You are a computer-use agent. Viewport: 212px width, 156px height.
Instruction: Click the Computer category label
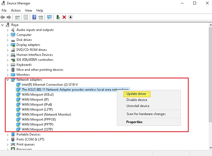24,35
